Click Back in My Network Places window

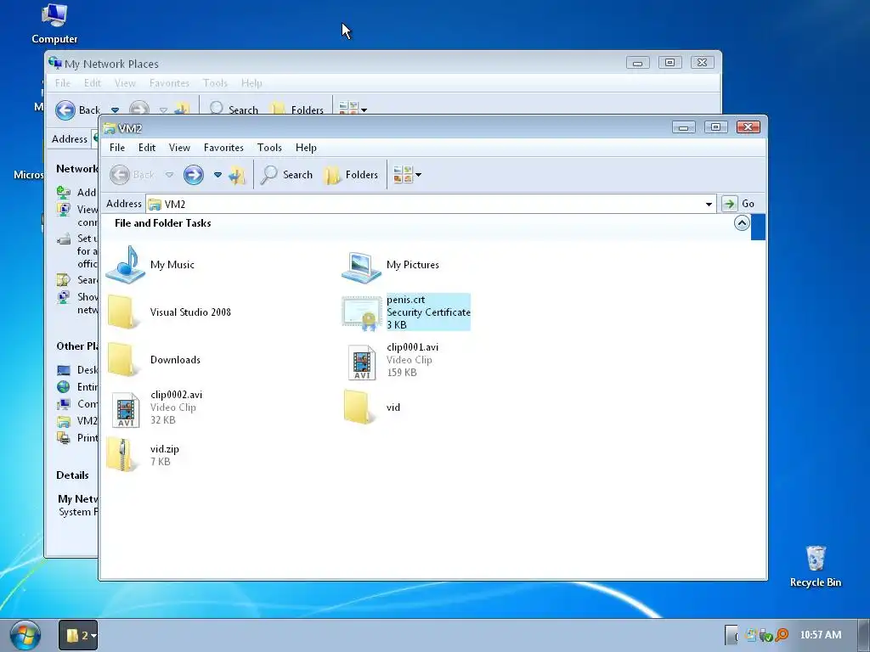pyautogui.click(x=77, y=110)
